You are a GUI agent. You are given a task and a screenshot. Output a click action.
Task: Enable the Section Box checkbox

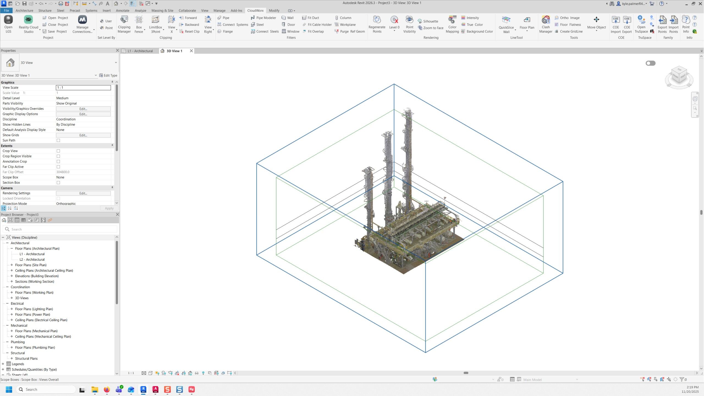(x=58, y=183)
